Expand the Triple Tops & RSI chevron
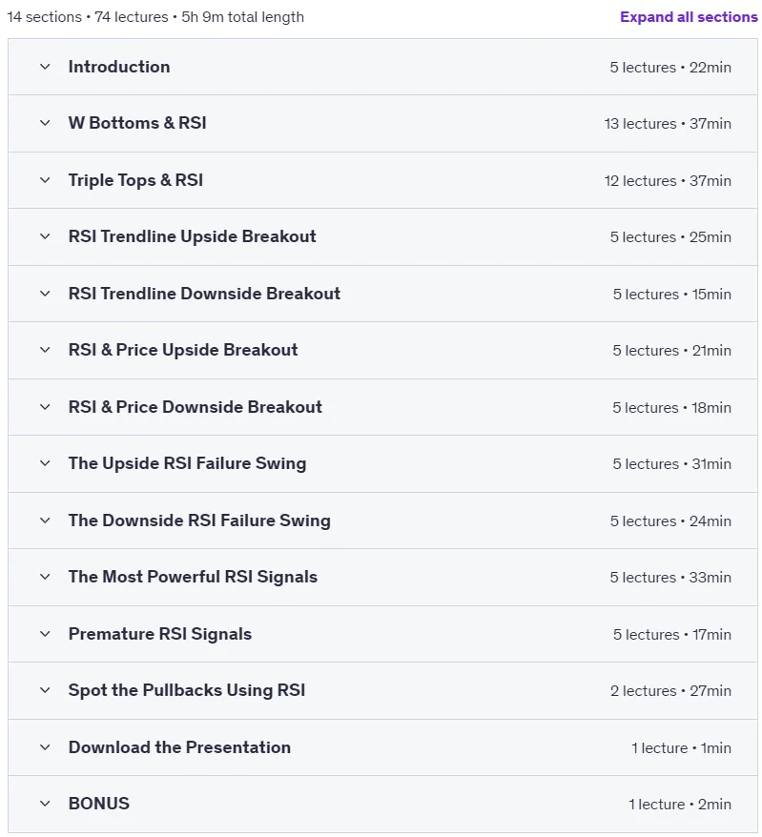762x837 pixels. point(45,180)
